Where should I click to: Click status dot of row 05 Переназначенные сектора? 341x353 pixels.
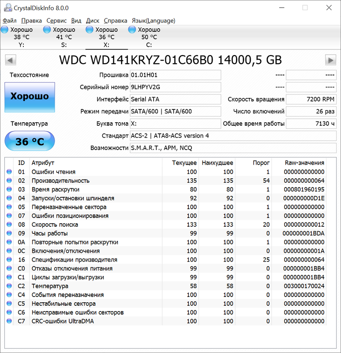pos(9,207)
